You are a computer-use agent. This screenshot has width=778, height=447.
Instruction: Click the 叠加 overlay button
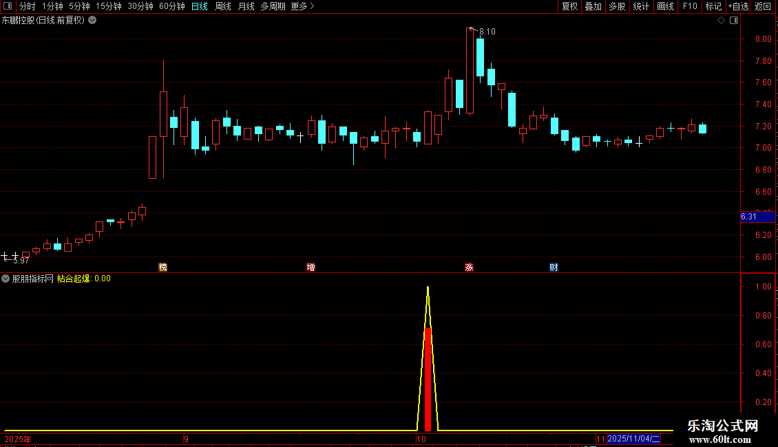coord(593,6)
